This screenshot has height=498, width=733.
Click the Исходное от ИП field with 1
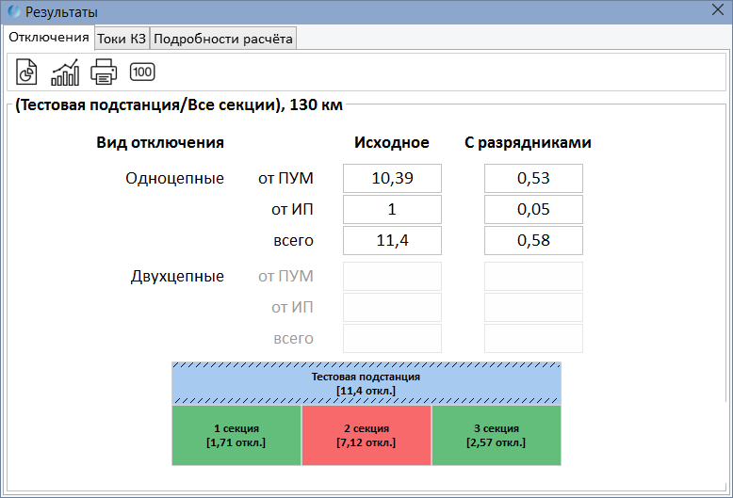pyautogui.click(x=392, y=209)
